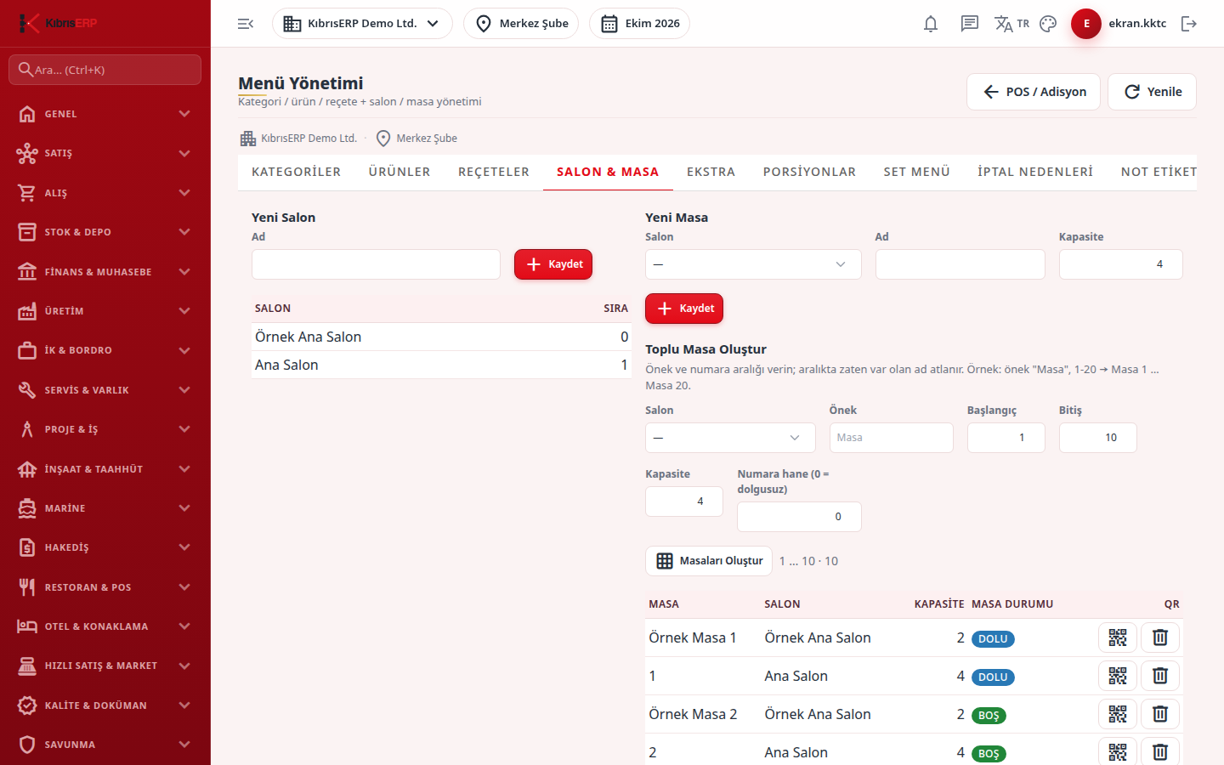Click the Örnek prefix input field

[891, 438]
